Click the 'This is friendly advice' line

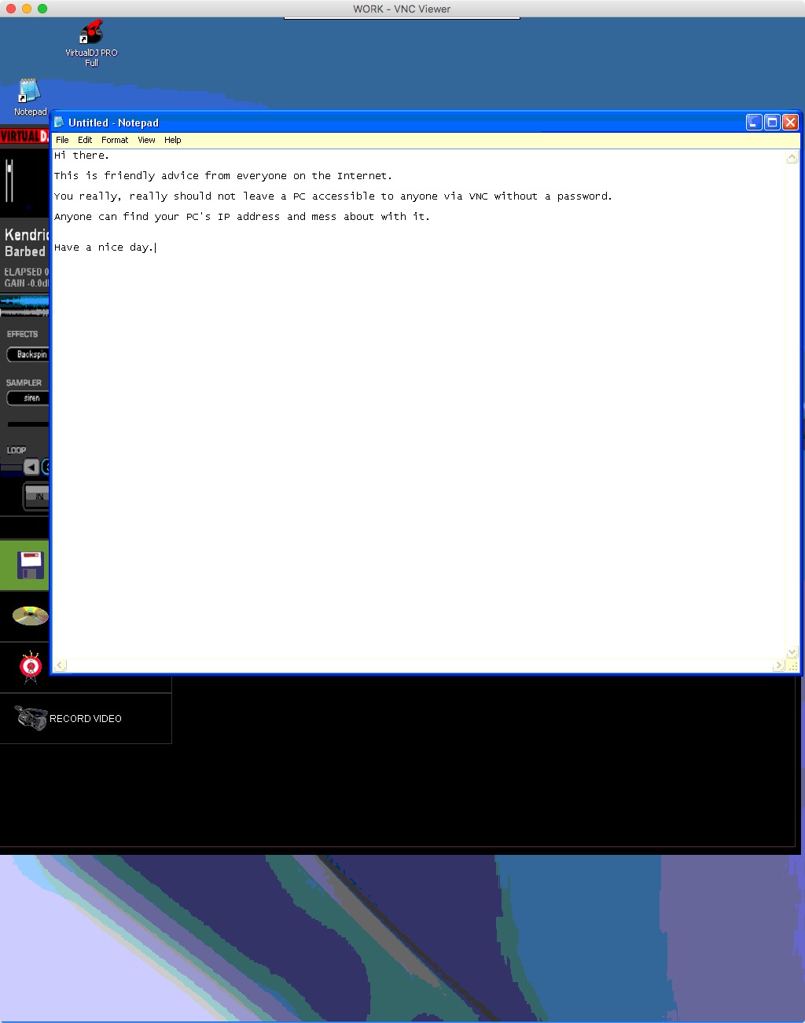[x=223, y=176]
